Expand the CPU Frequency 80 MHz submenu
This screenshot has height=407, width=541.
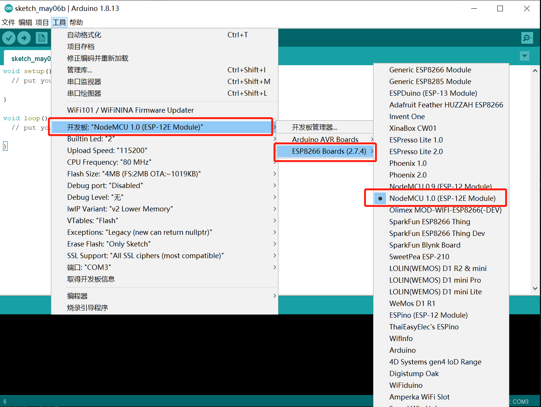tap(164, 162)
